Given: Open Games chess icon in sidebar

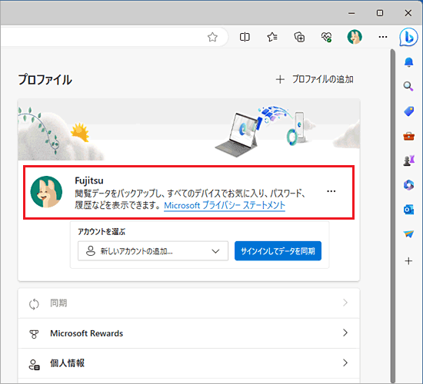Looking at the screenshot, I should click(408, 161).
